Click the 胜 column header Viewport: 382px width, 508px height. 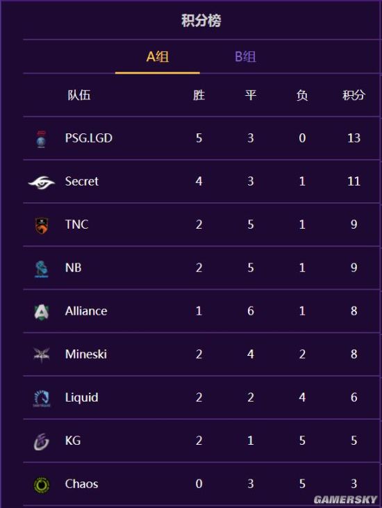tap(199, 95)
